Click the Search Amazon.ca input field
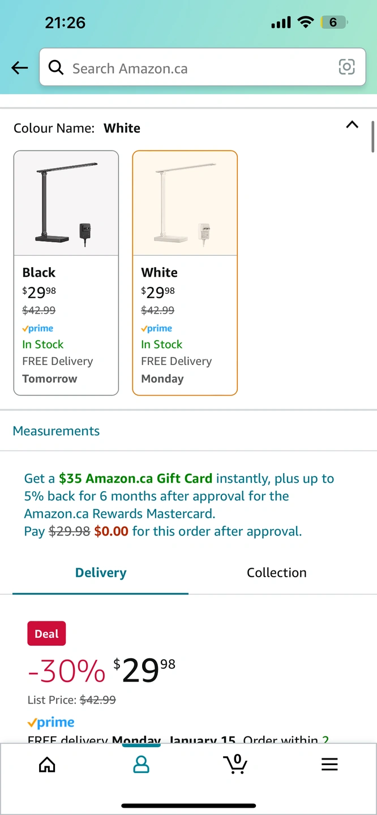Viewport: 377px width, 815px height. coord(198,68)
